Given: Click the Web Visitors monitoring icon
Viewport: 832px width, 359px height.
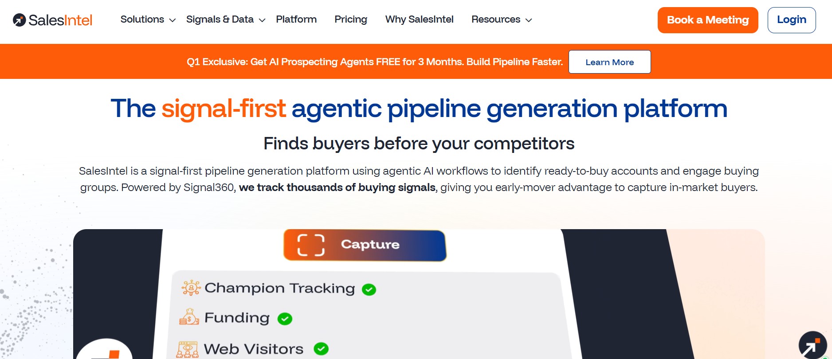Looking at the screenshot, I should click(188, 348).
